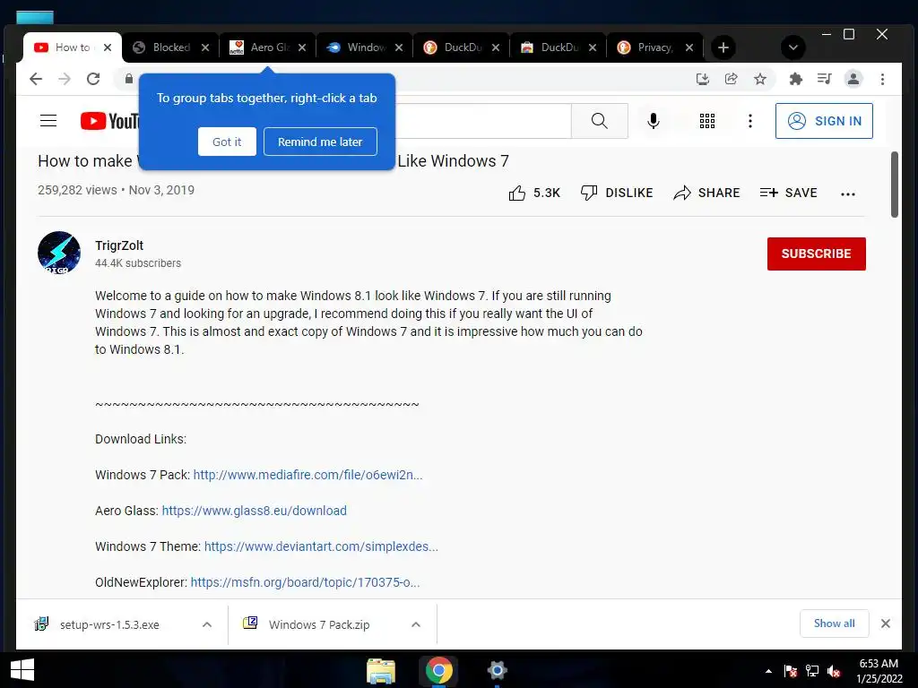Close the downloads bar
This screenshot has height=688, width=918.
click(x=886, y=623)
